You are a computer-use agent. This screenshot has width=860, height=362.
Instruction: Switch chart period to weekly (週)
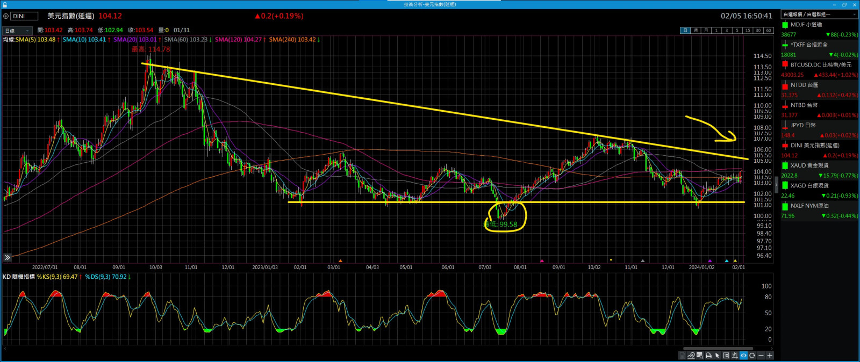coord(696,31)
